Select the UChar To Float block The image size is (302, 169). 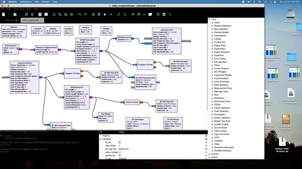pos(132,102)
